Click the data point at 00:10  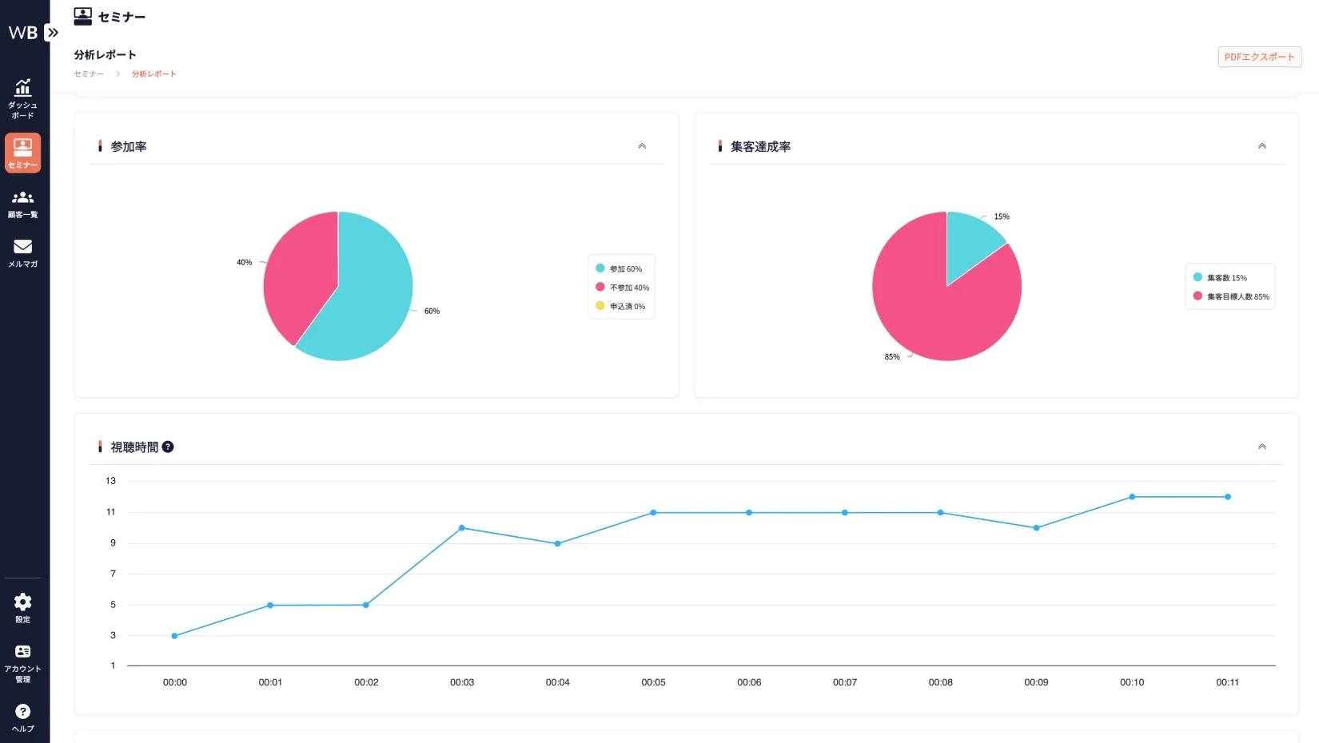click(1132, 497)
